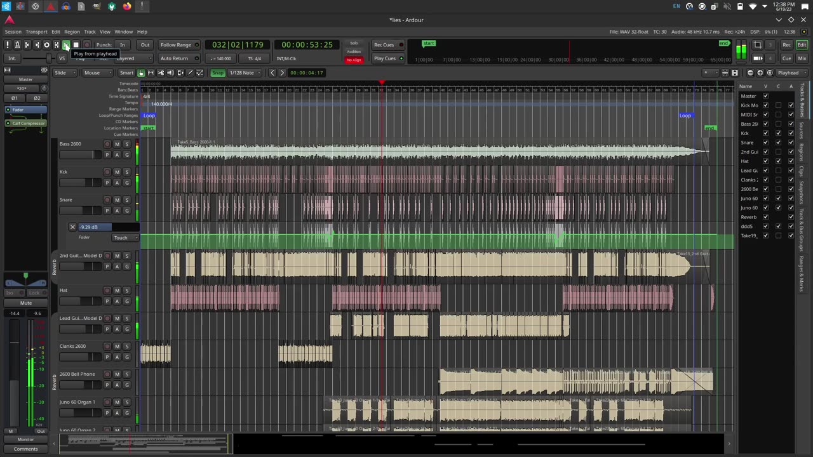
Task: Switch to the Mix window button
Action: (x=802, y=58)
